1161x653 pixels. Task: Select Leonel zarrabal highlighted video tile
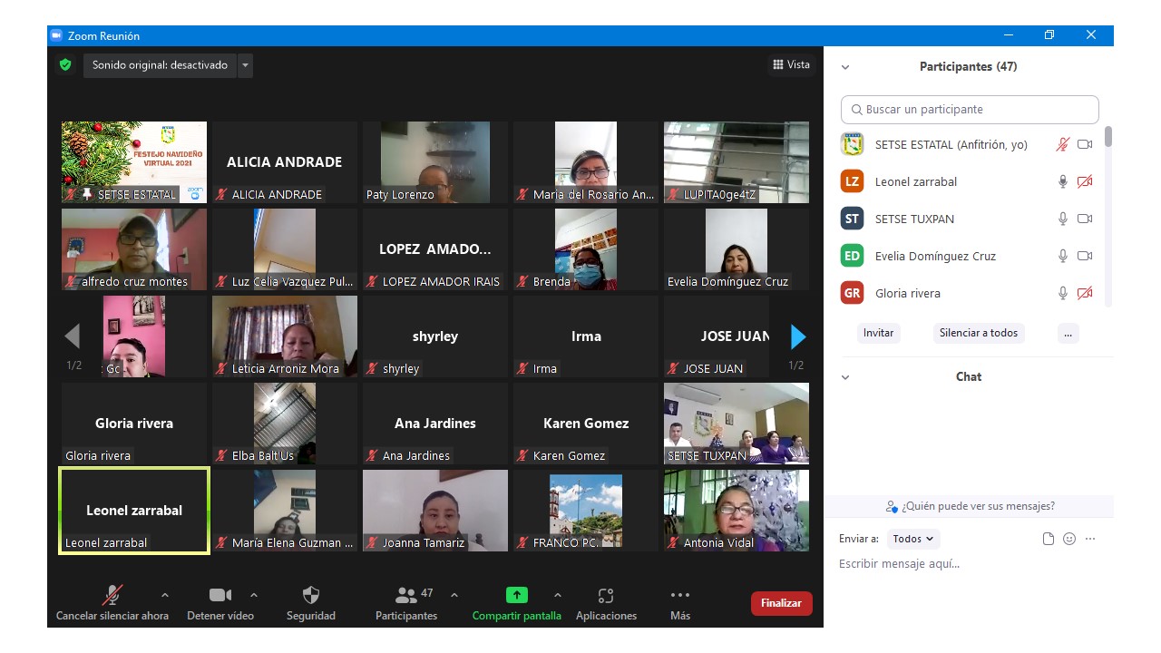click(134, 511)
